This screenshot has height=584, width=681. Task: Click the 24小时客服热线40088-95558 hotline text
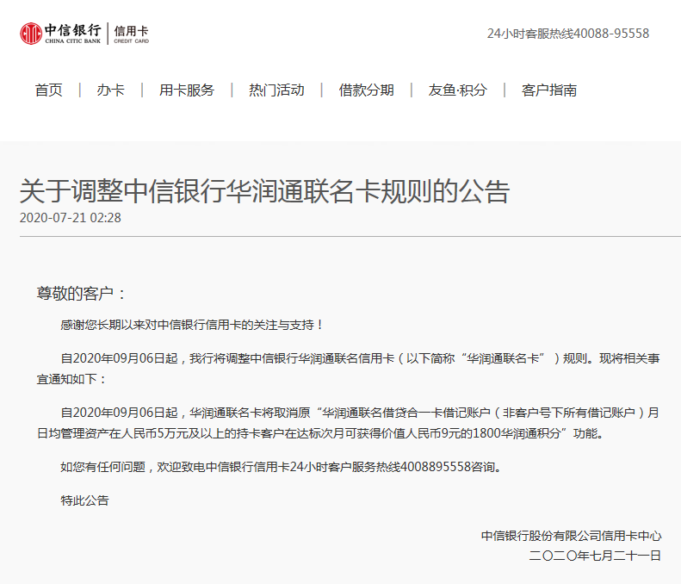(x=568, y=34)
